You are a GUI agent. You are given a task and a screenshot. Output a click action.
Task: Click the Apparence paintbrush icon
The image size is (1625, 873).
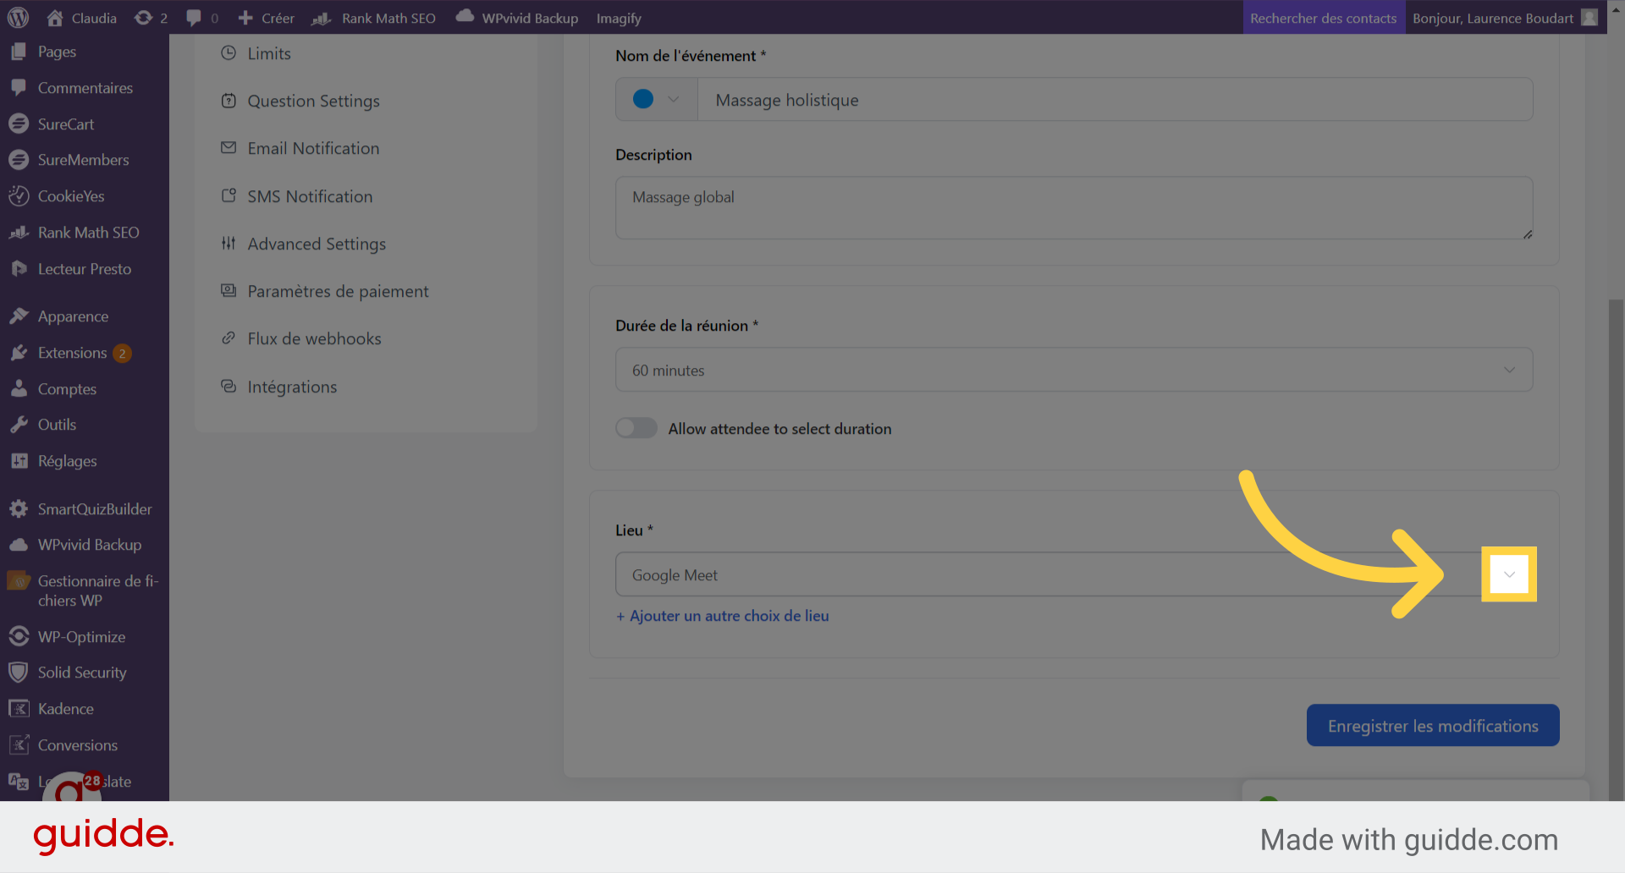[19, 316]
